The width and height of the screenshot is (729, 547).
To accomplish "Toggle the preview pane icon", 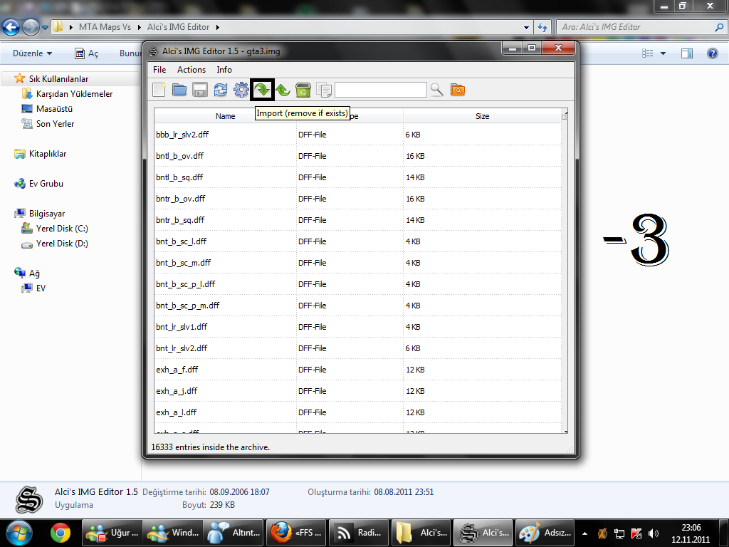I will click(687, 53).
